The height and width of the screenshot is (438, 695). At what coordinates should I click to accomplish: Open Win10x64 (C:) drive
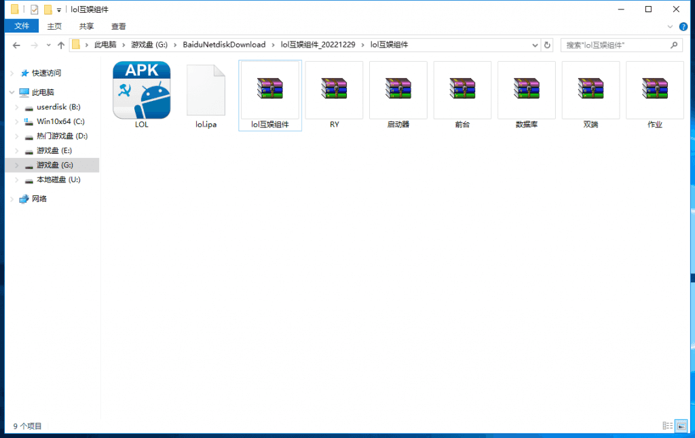(x=60, y=121)
